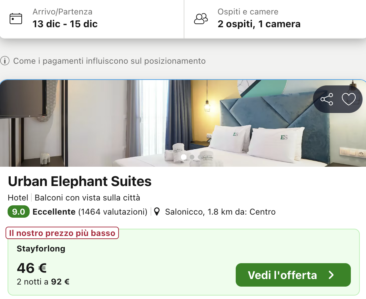Click the guests icon beside Ospiti e camere
366x299 pixels.
pos(201,19)
